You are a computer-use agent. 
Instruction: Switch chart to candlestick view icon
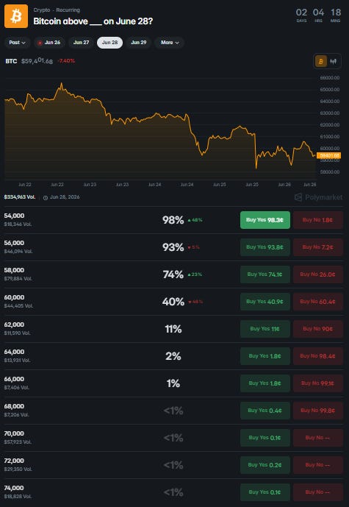334,61
